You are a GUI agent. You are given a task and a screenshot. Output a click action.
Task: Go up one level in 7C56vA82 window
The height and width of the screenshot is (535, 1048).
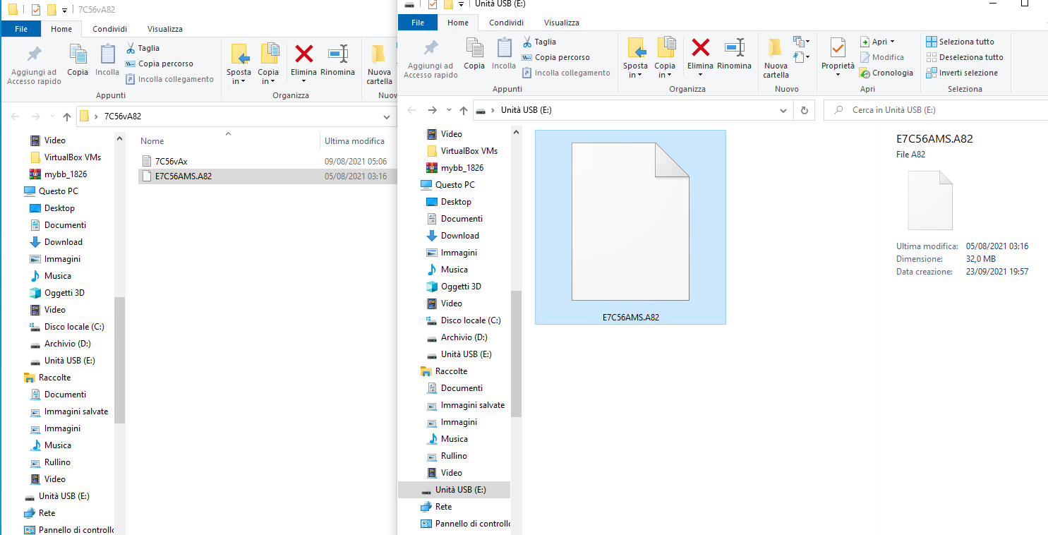(x=67, y=116)
